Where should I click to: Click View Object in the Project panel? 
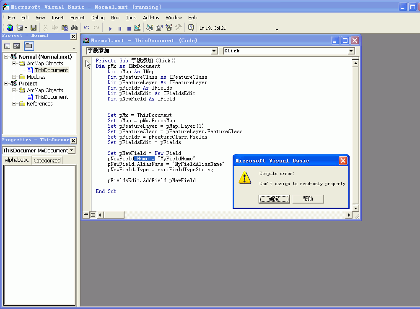coord(17,46)
